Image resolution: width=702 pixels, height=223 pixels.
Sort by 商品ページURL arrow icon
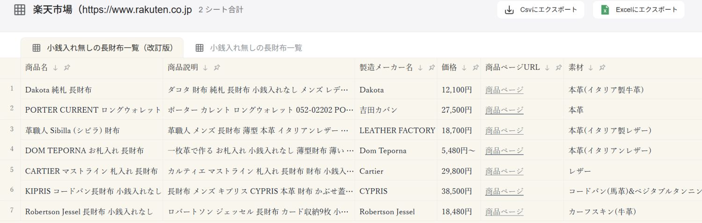(x=548, y=68)
